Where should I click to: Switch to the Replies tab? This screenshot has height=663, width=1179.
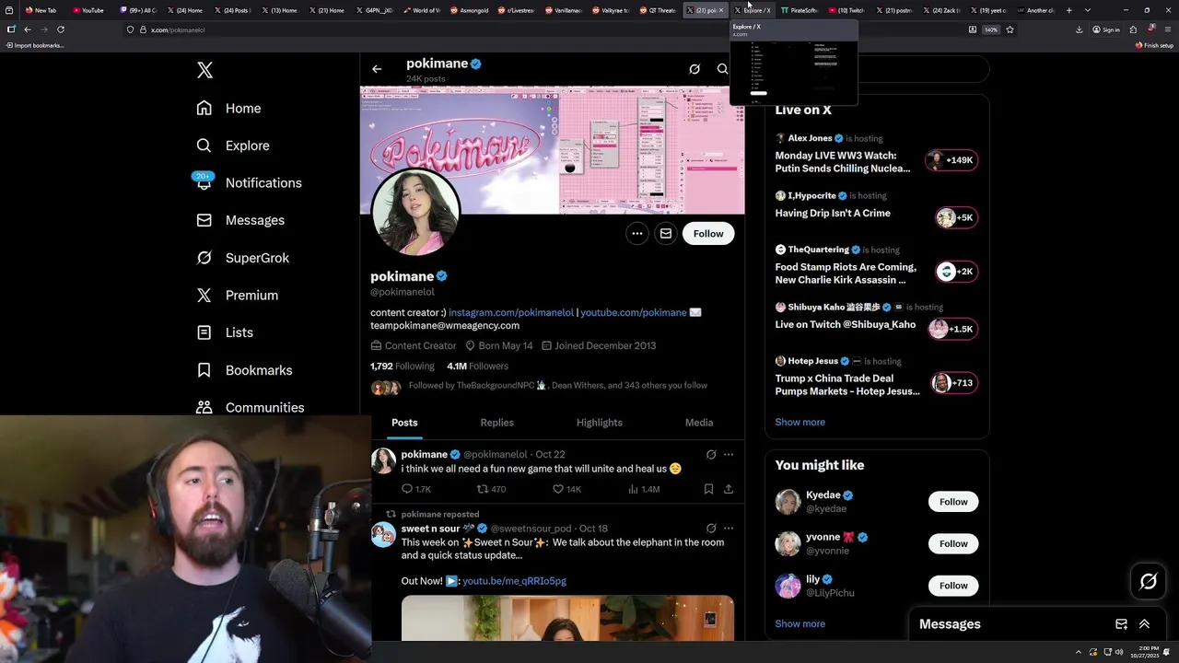click(x=496, y=423)
